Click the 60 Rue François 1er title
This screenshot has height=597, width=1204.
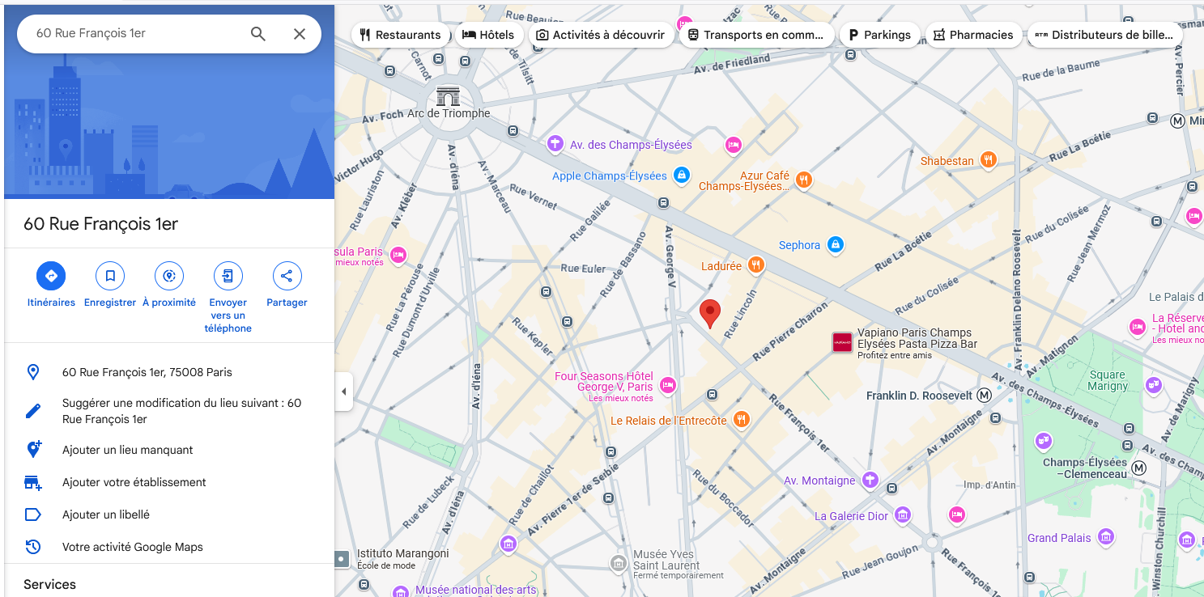100,224
